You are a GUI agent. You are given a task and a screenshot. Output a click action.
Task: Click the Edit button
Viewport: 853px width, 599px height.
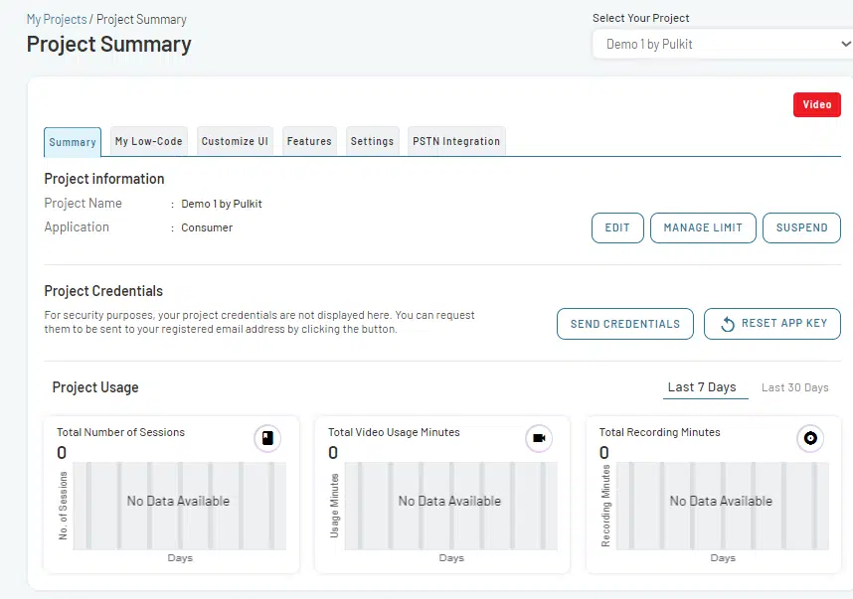pos(617,227)
